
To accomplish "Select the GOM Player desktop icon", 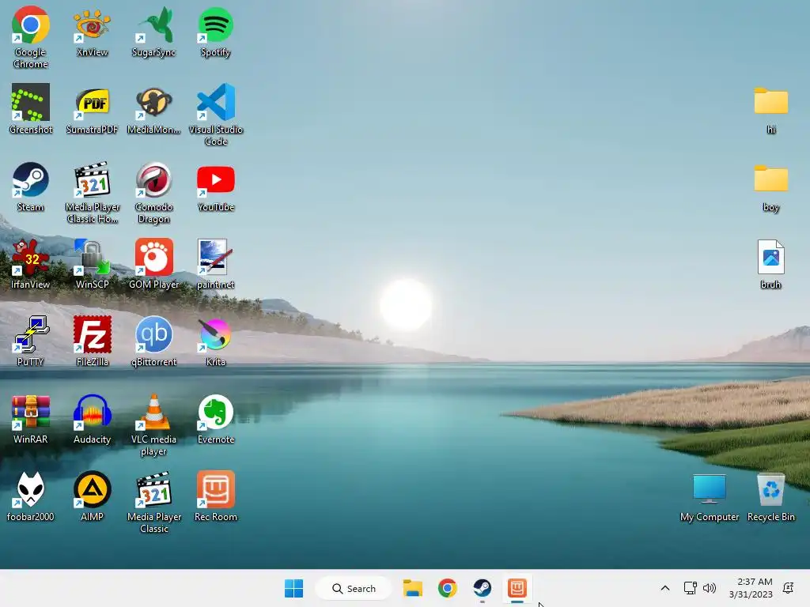I will 153,264.
